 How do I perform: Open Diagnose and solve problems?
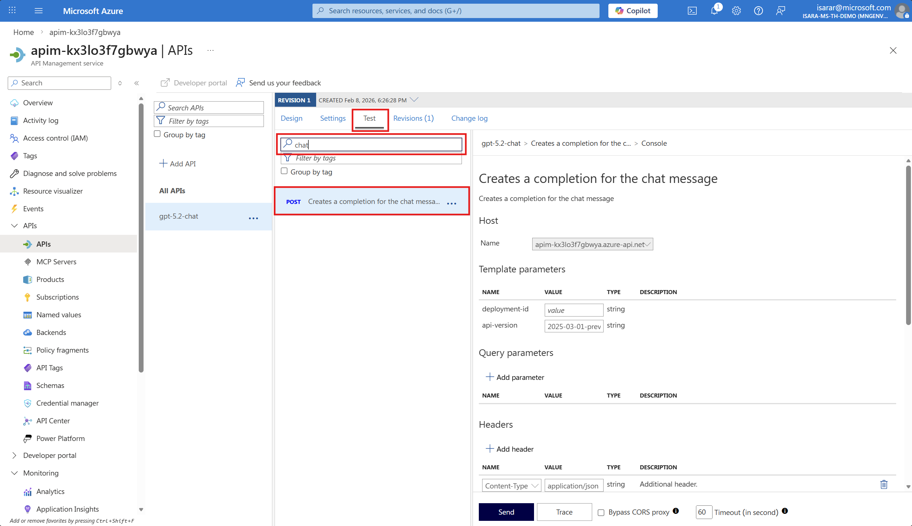point(70,173)
